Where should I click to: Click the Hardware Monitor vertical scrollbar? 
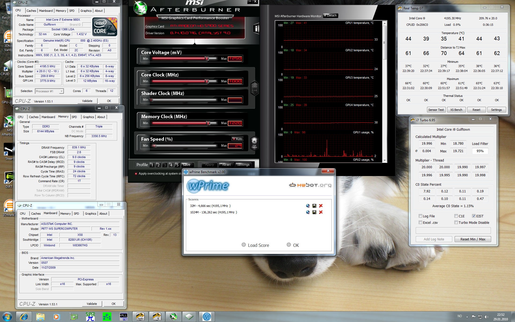[384, 92]
